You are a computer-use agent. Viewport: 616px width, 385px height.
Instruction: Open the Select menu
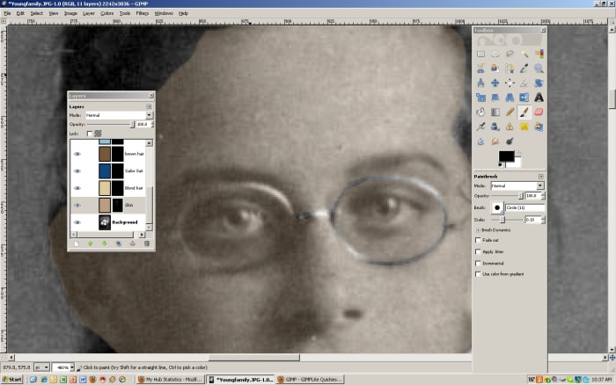[37, 13]
